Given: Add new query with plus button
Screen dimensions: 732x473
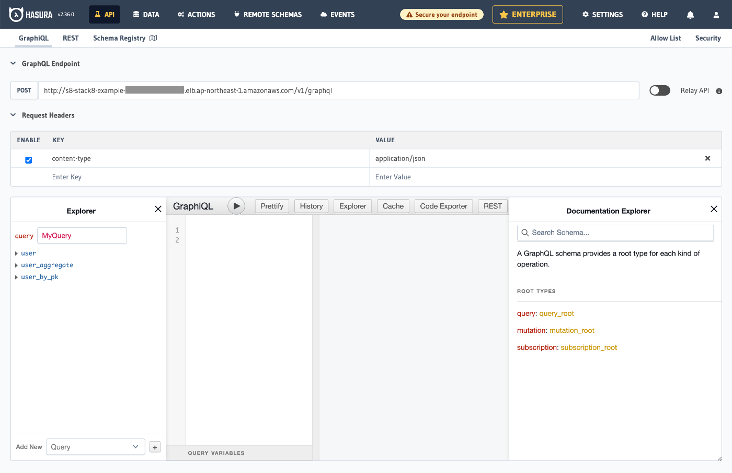Looking at the screenshot, I should [x=155, y=447].
